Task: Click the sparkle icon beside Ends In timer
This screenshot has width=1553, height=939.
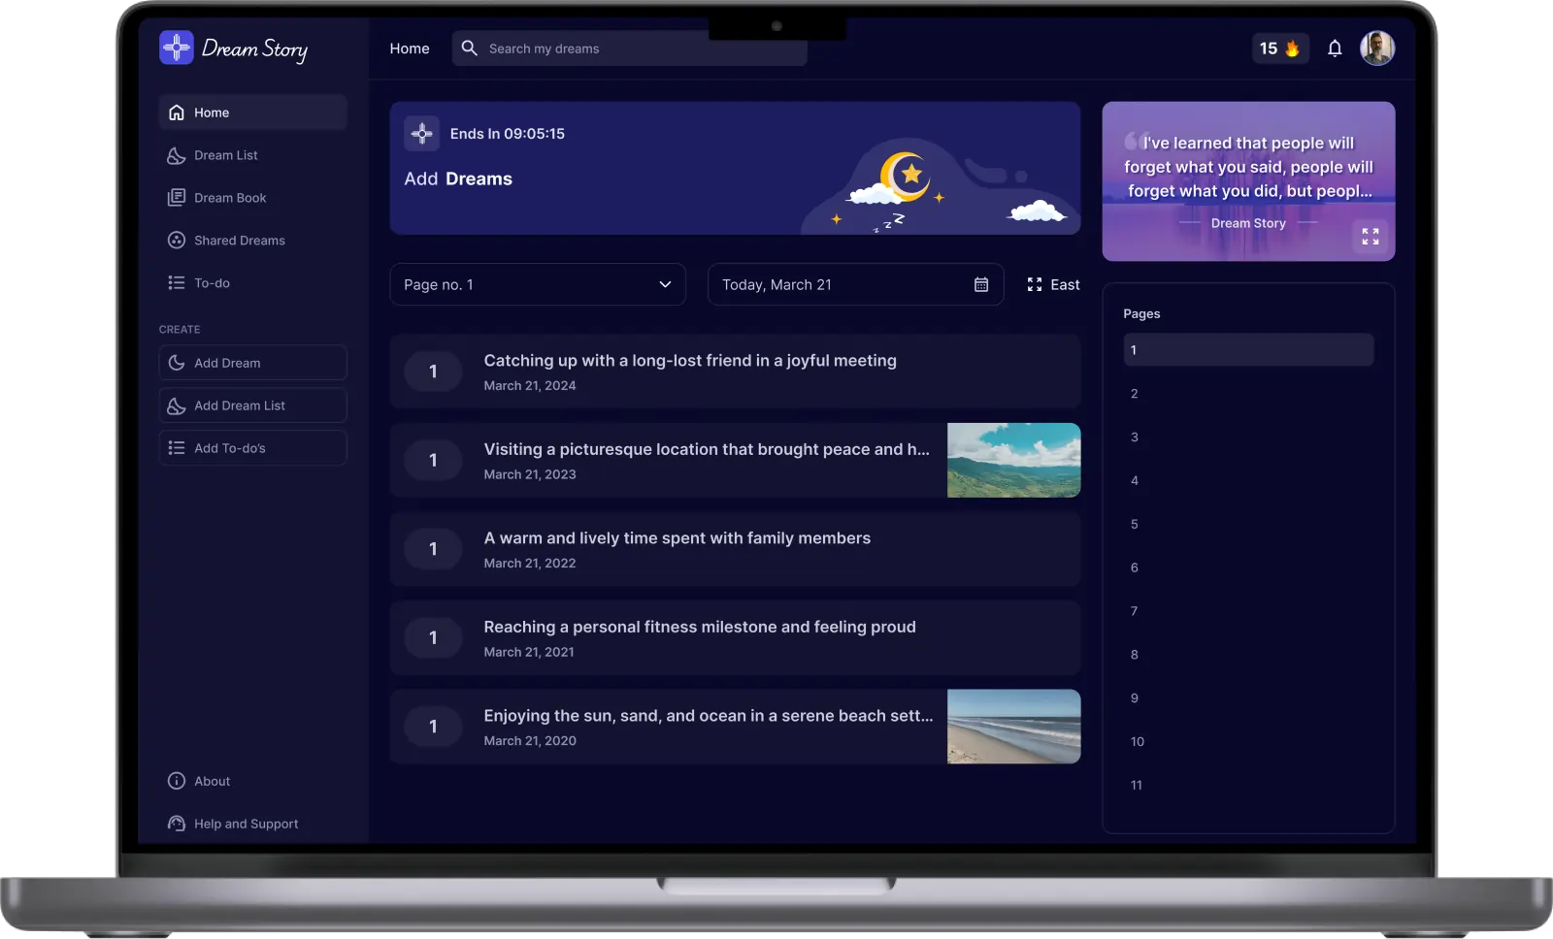Action: [421, 134]
